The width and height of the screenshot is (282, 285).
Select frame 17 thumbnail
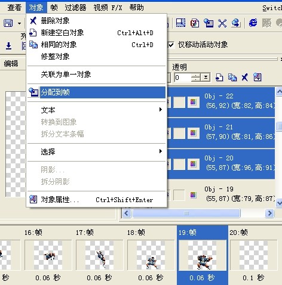99,255
